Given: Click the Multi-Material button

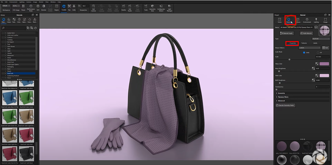Looking at the screenshot, I should pos(306,33).
